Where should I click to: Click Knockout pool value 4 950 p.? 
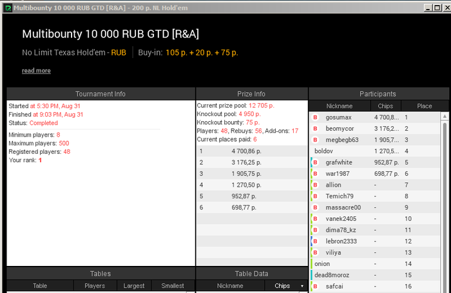click(250, 114)
